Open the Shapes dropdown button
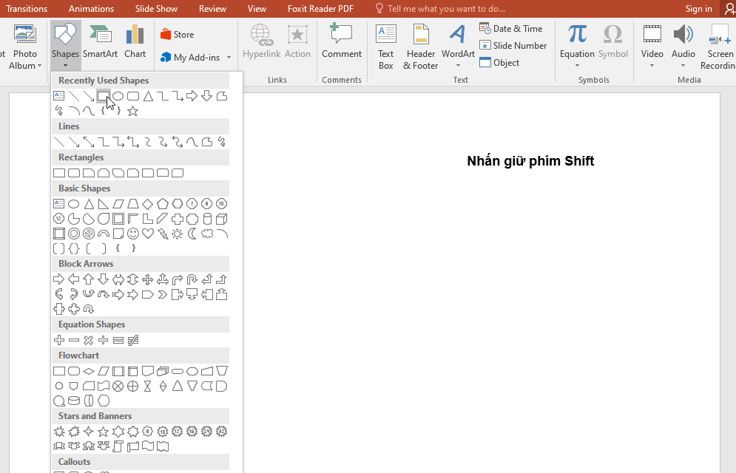This screenshot has width=736, height=473. pyautogui.click(x=65, y=46)
